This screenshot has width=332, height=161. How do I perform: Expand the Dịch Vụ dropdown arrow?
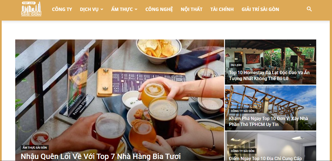(x=102, y=9)
